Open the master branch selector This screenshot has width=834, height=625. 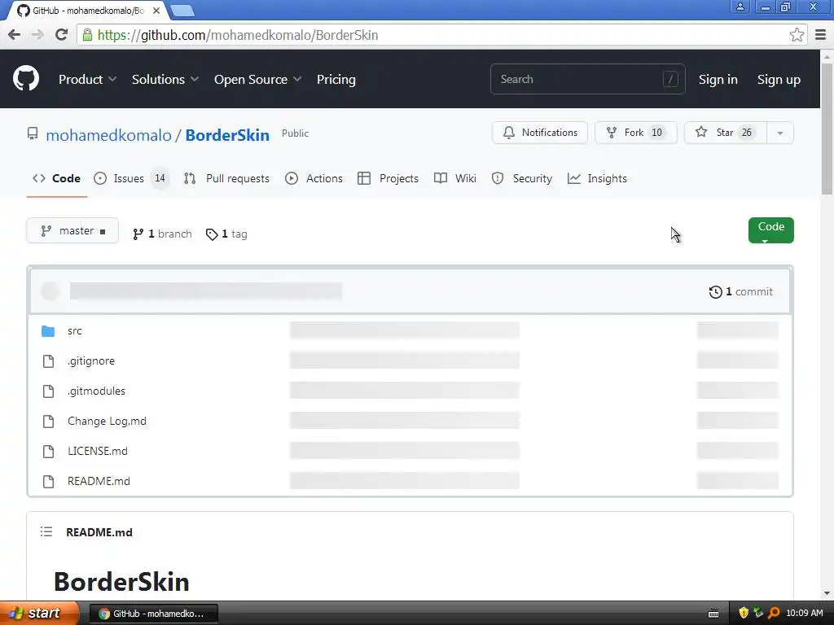click(x=72, y=230)
